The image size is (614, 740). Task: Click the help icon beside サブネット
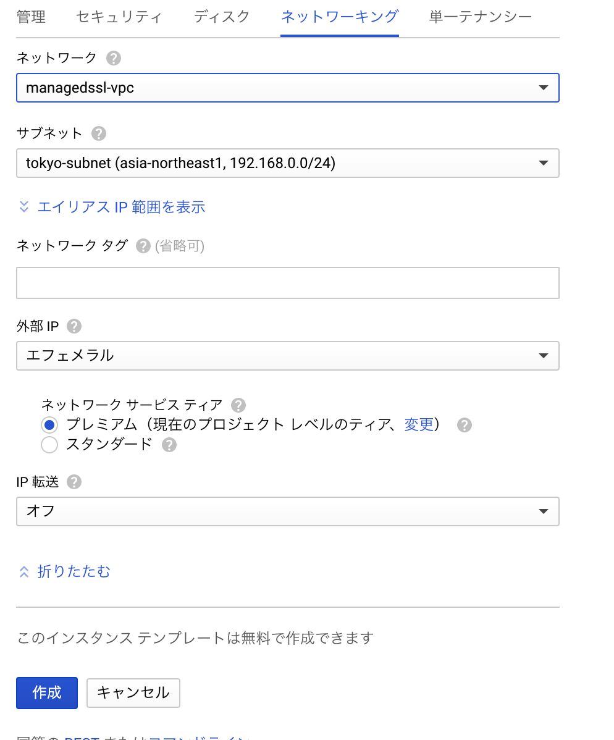point(98,133)
